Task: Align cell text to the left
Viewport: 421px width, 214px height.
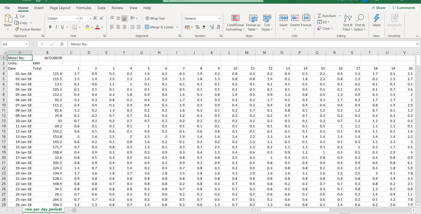Action: coord(112,27)
